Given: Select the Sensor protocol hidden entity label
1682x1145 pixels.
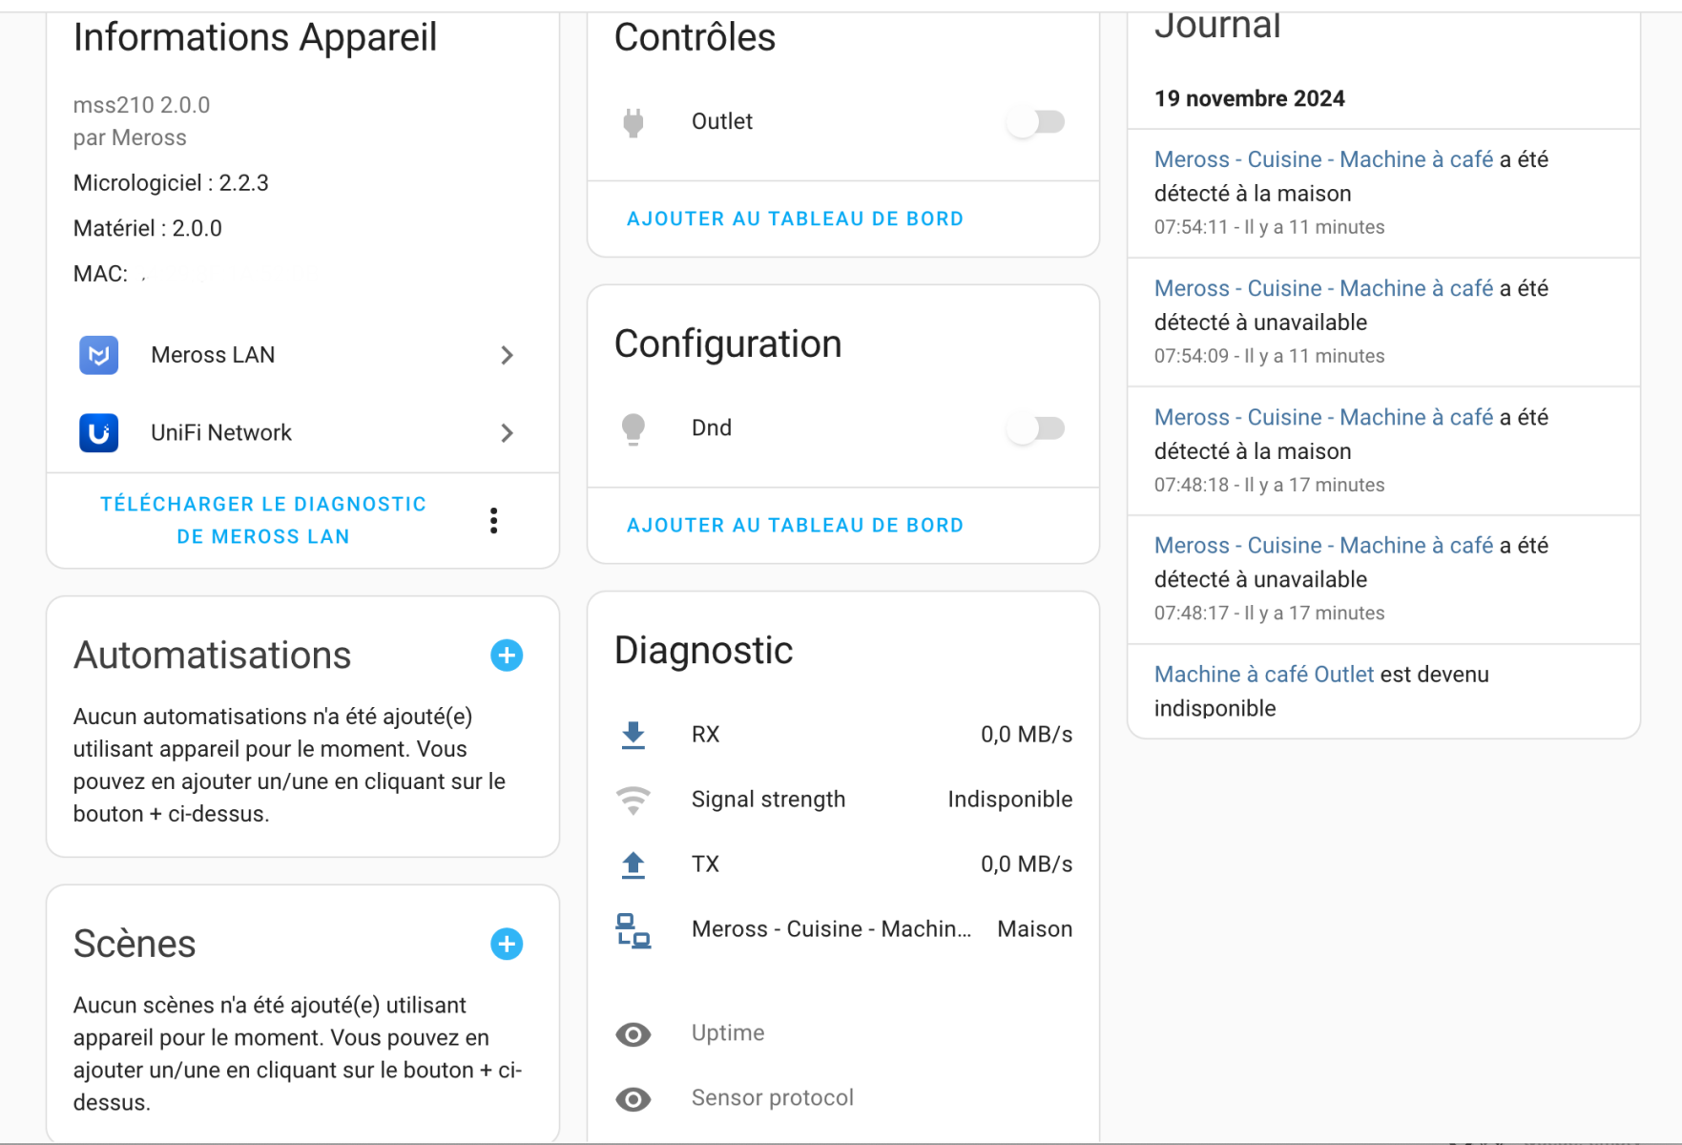Looking at the screenshot, I should 773,1097.
